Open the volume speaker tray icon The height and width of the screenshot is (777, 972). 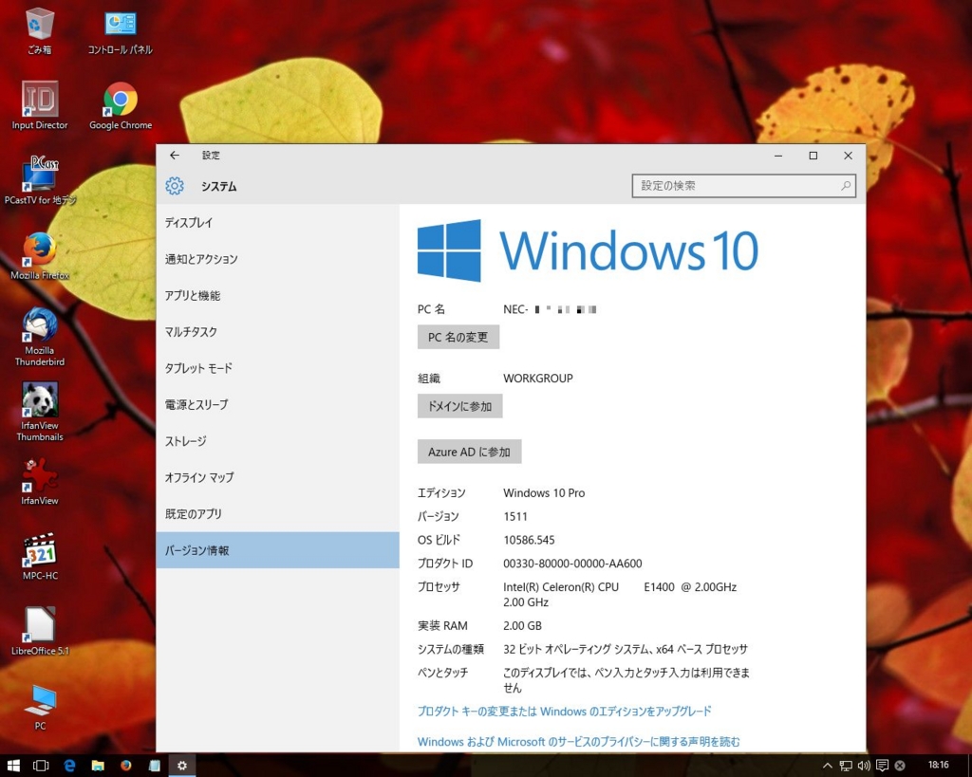click(864, 766)
